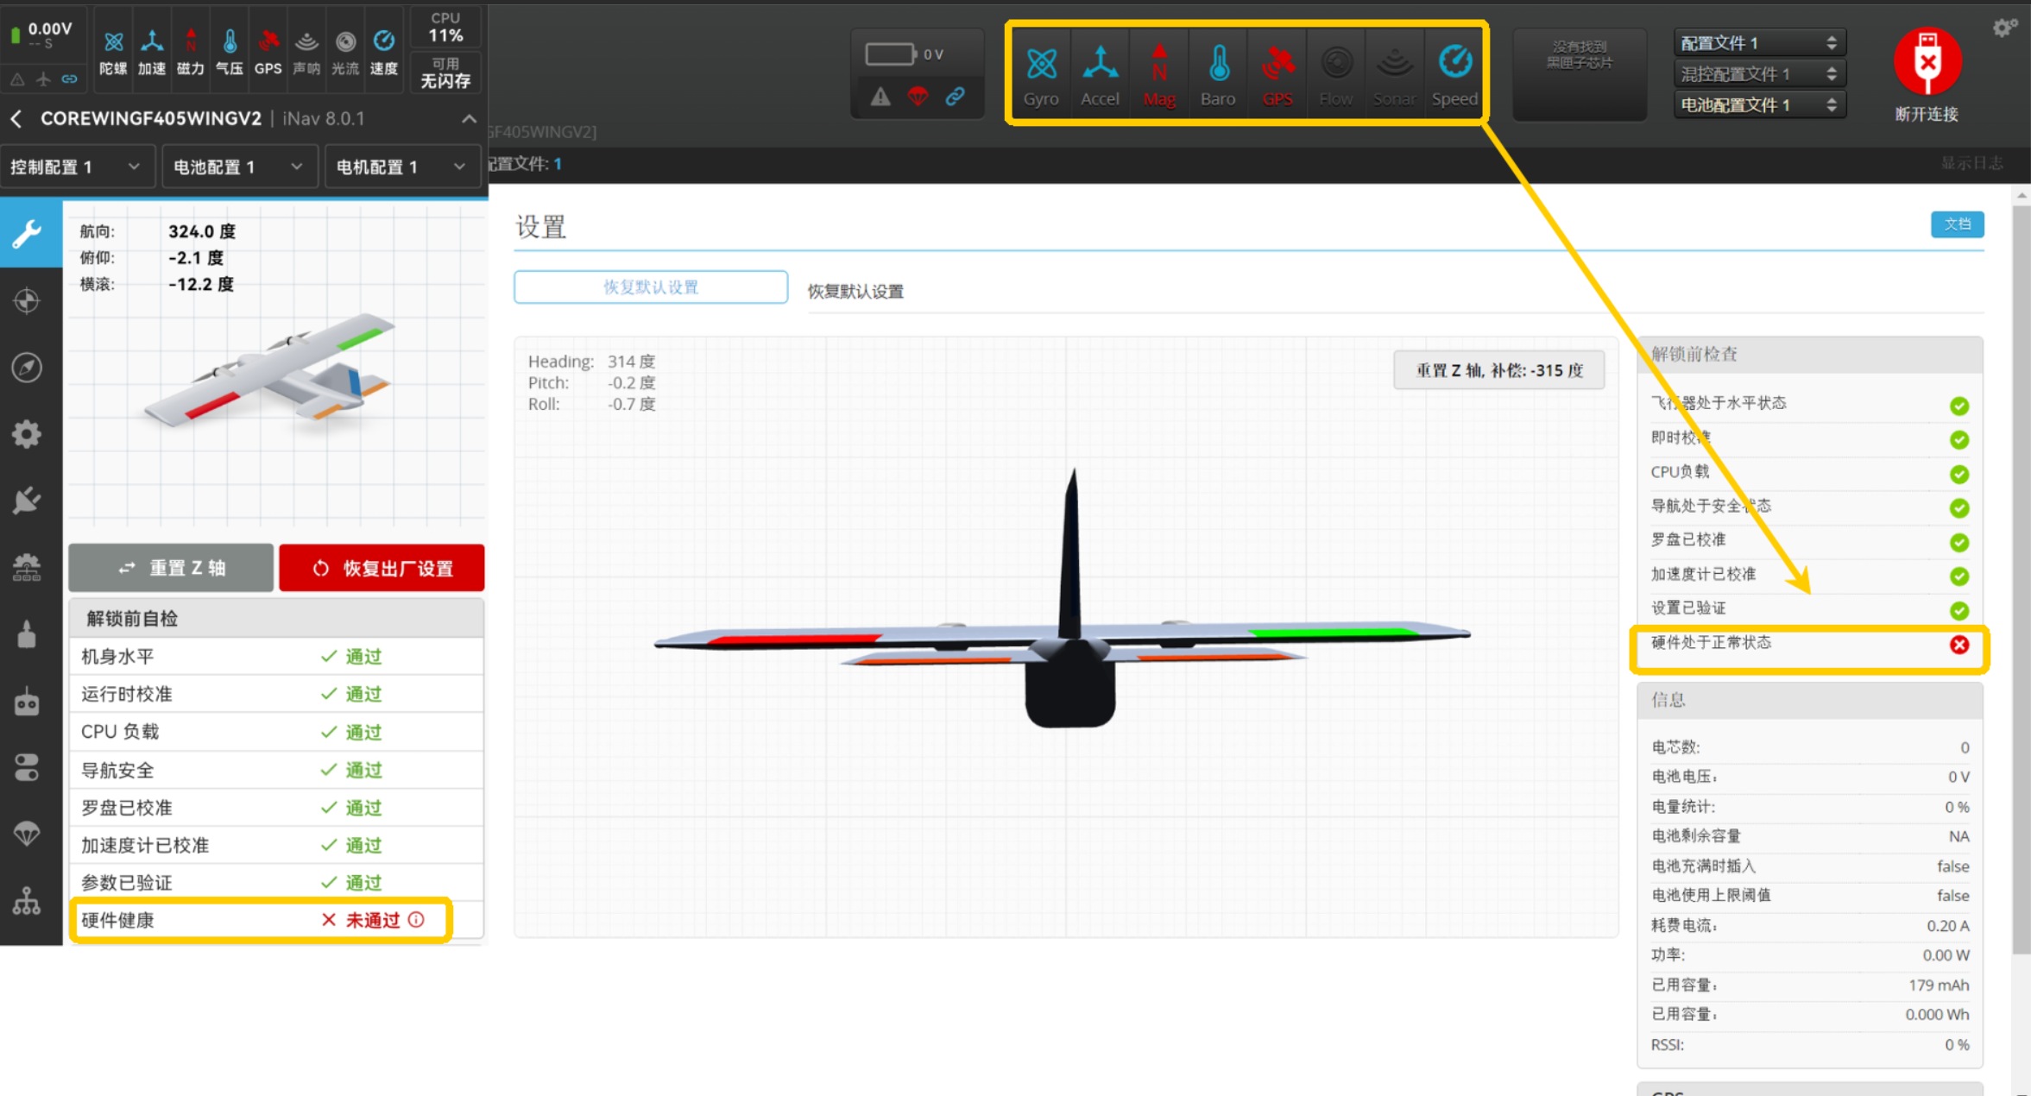Viewport: 2031px width, 1096px height.
Task: Click the warning triangle icon under battery
Action: coord(880,97)
